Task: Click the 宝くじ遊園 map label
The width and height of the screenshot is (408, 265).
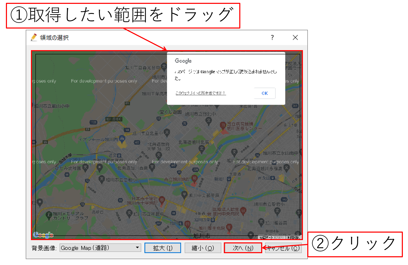Action: [171, 112]
